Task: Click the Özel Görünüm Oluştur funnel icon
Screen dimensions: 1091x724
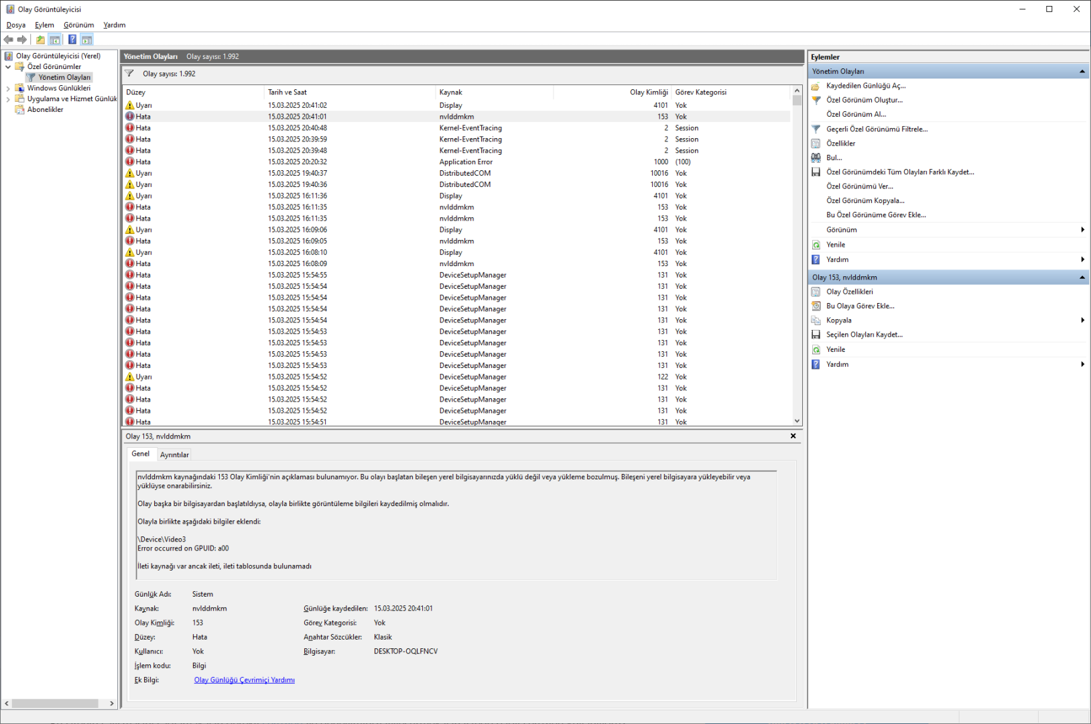Action: click(x=816, y=100)
